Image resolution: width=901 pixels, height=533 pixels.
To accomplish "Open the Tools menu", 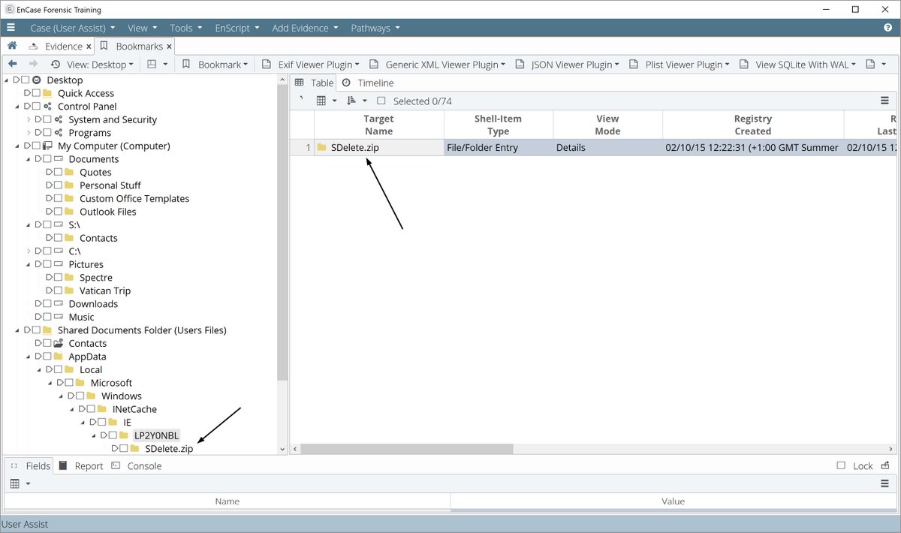I will click(x=183, y=27).
